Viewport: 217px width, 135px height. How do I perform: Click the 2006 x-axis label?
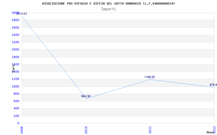point(22,130)
